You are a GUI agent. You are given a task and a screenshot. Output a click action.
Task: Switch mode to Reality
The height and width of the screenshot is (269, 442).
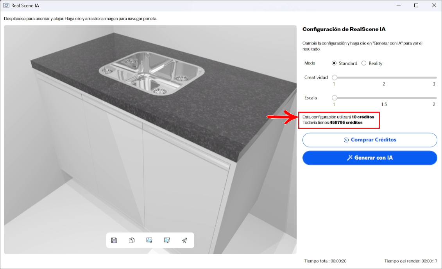[364, 63]
